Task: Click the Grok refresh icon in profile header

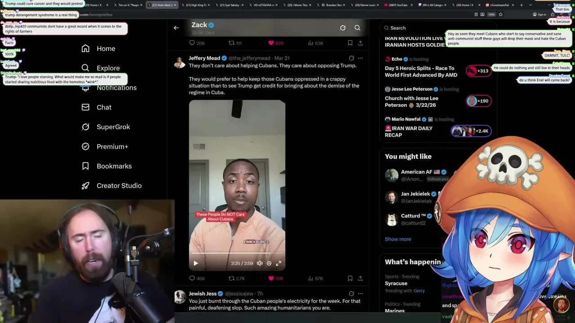Action: (343, 28)
